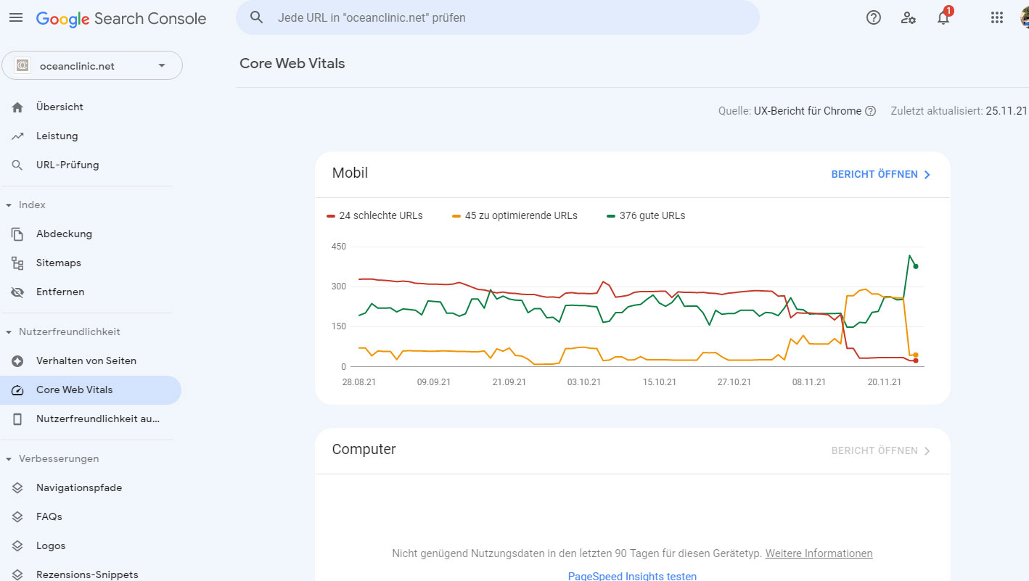Image resolution: width=1029 pixels, height=581 pixels.
Task: Click the mobile Nutzerfreundlichkeit phone icon
Action: [x=17, y=419]
